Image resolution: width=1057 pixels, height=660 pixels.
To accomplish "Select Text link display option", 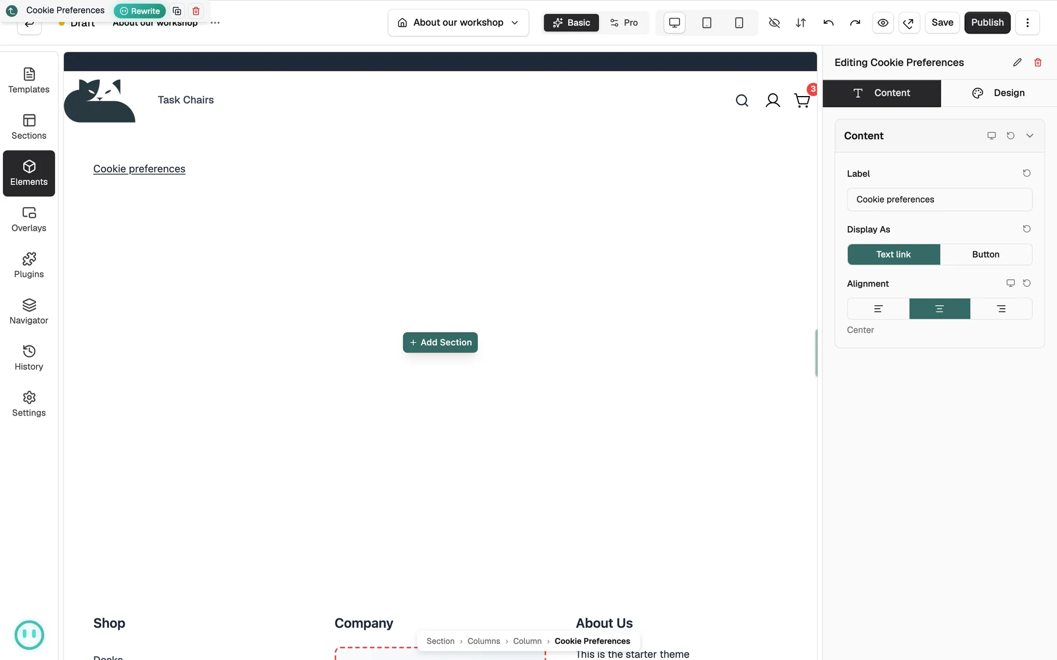I will [x=894, y=254].
